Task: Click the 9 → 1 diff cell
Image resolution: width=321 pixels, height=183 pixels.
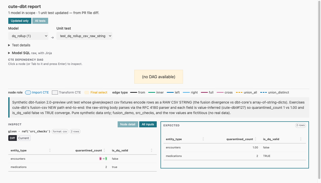Action: [103, 159]
